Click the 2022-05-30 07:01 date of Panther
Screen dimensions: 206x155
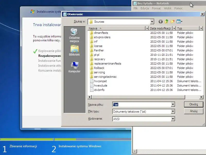tap(161, 50)
